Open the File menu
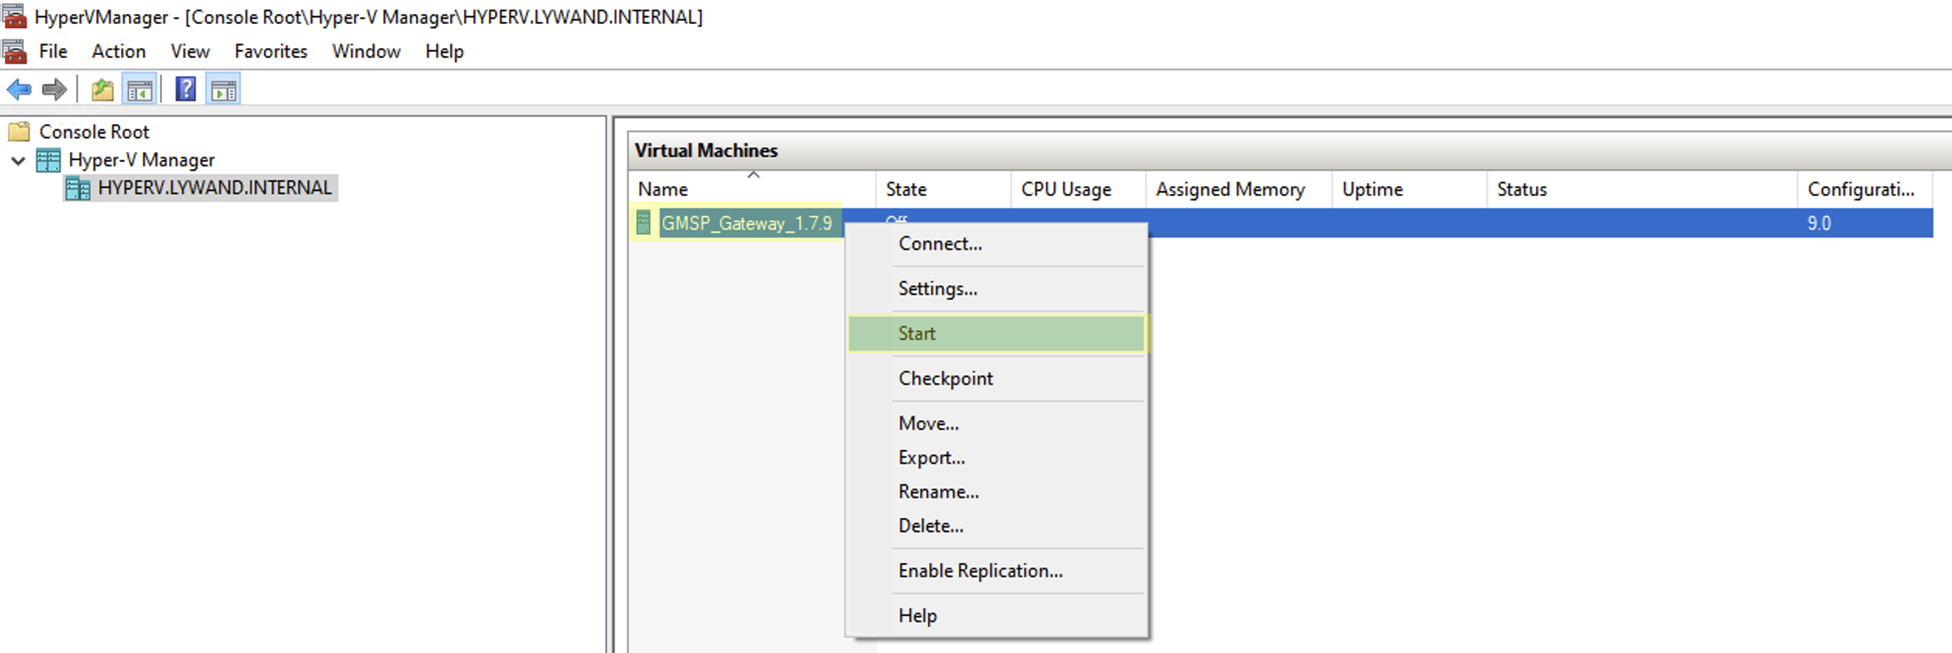Screen dimensions: 1952x653 54,51
